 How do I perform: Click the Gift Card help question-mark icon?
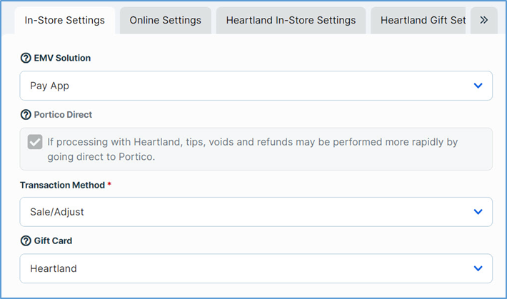26,241
